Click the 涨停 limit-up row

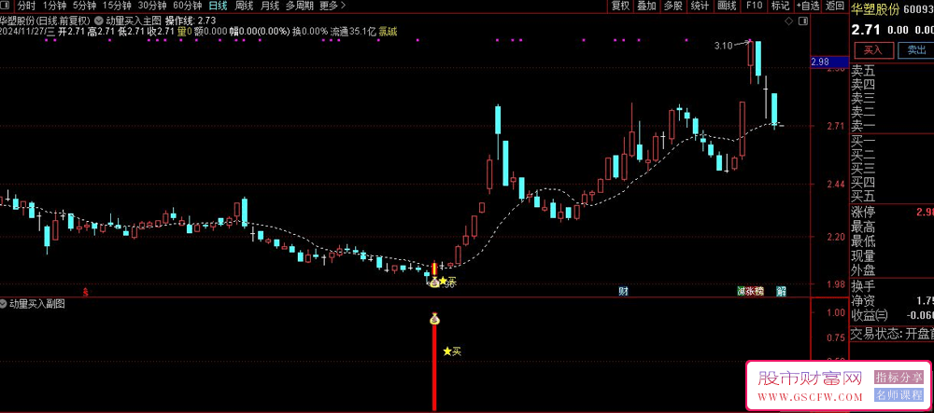[x=892, y=213]
